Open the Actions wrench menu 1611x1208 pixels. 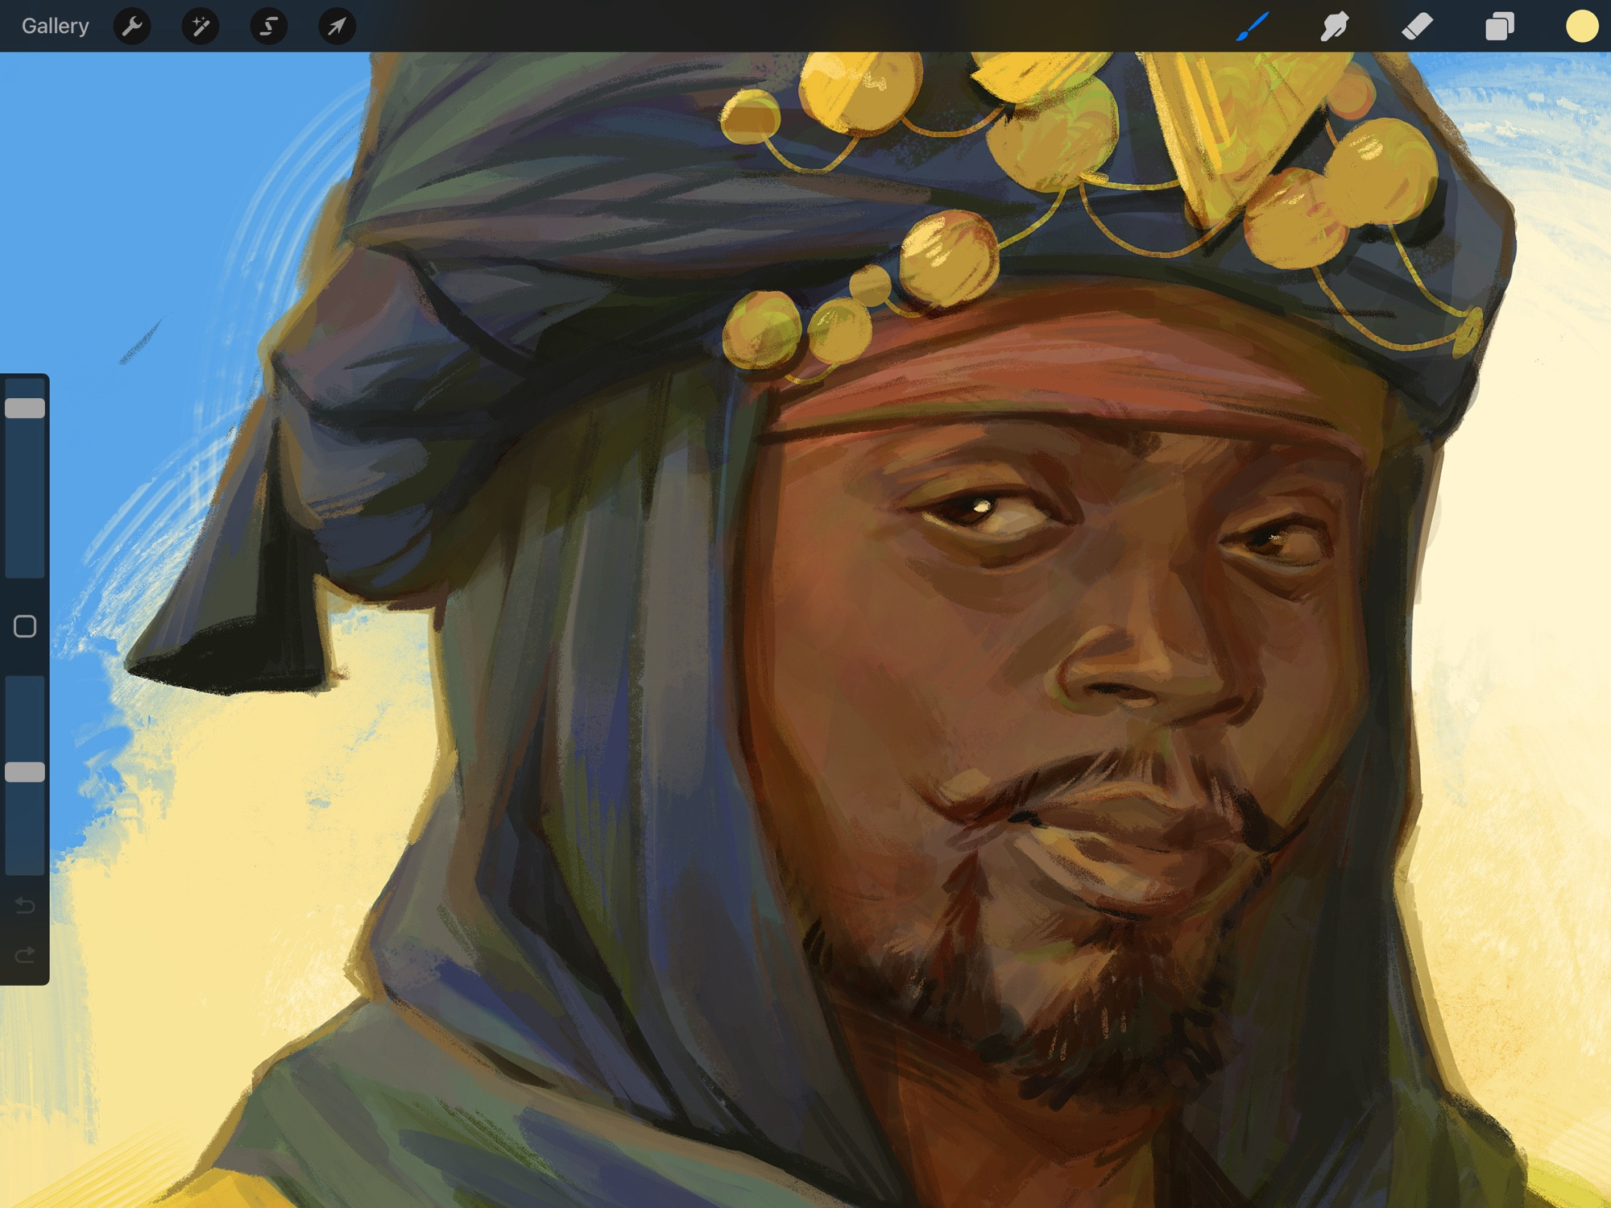click(132, 27)
